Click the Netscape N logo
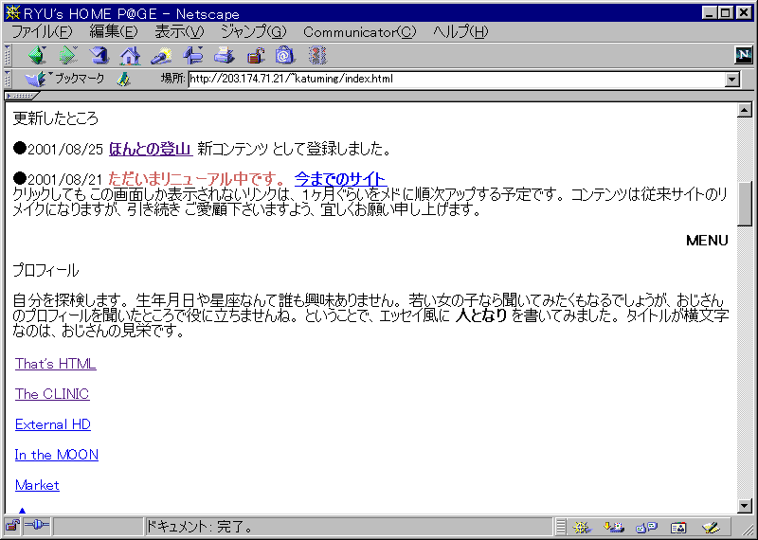This screenshot has width=758, height=540. (x=743, y=56)
